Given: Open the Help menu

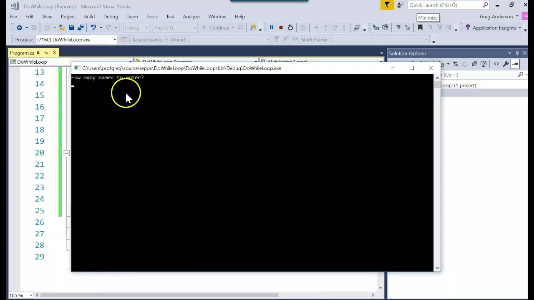Looking at the screenshot, I should [x=239, y=17].
